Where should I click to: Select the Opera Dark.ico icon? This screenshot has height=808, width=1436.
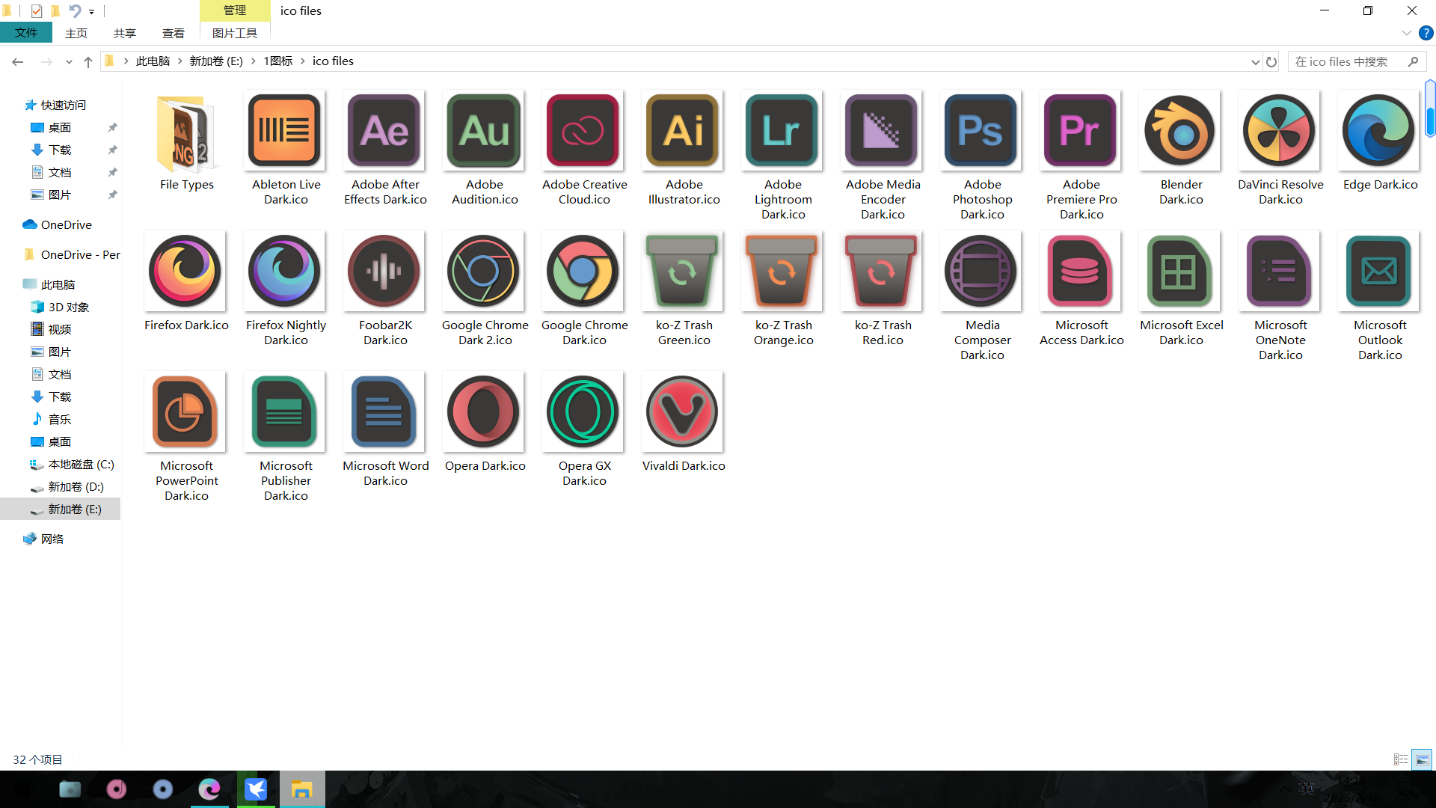pos(485,412)
